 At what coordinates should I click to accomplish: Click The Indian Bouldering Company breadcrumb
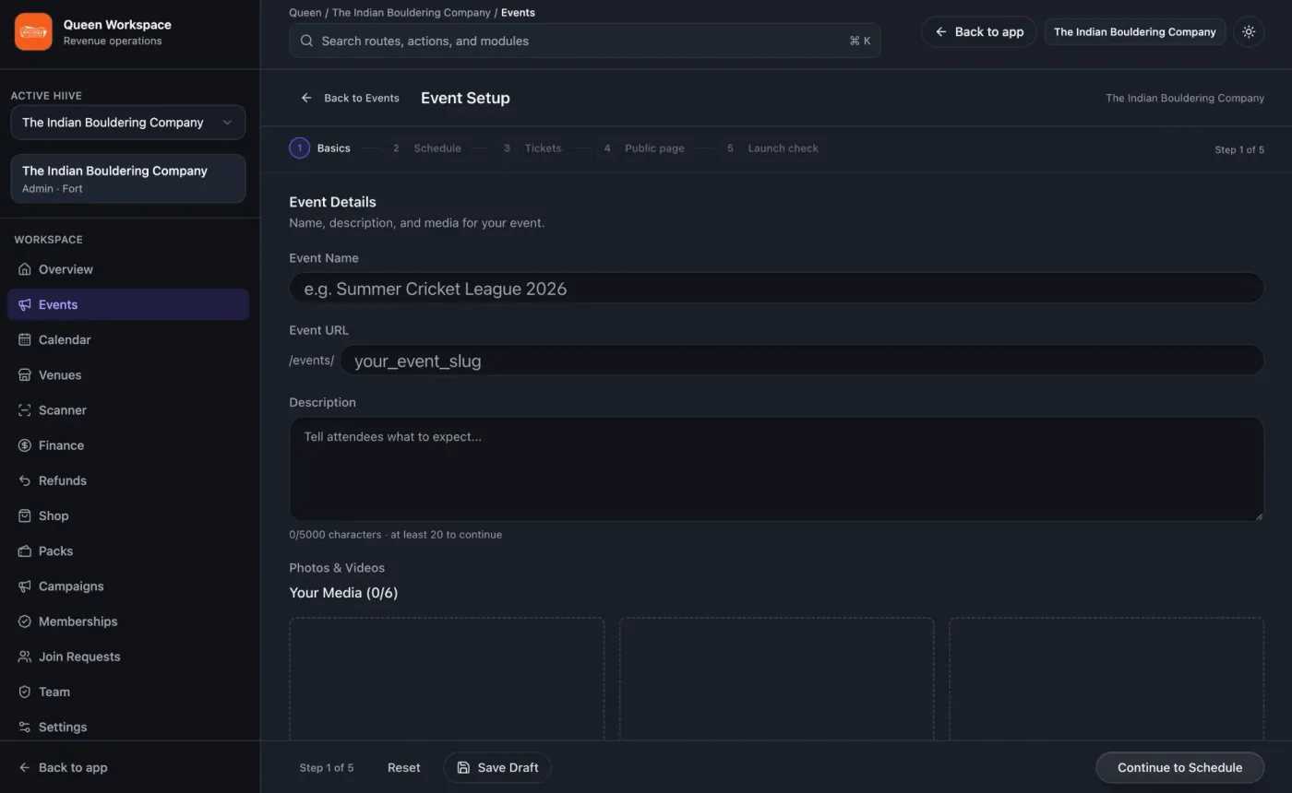[412, 13]
